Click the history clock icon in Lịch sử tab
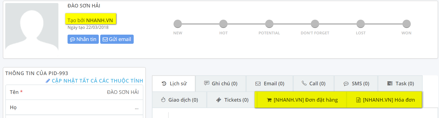This screenshot has width=439, height=118. pos(164,83)
